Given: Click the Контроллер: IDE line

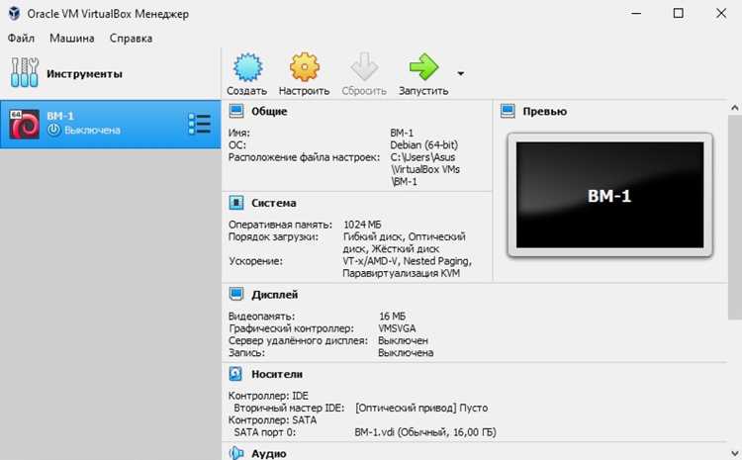Looking at the screenshot, I should point(268,395).
